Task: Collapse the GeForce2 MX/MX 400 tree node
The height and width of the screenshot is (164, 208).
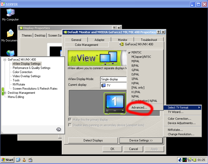Action: click(x=5, y=60)
